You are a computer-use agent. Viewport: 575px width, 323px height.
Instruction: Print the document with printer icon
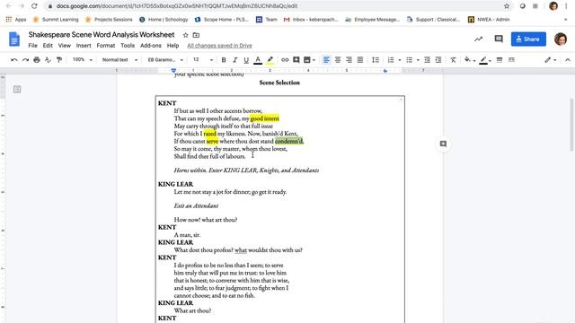point(37,60)
